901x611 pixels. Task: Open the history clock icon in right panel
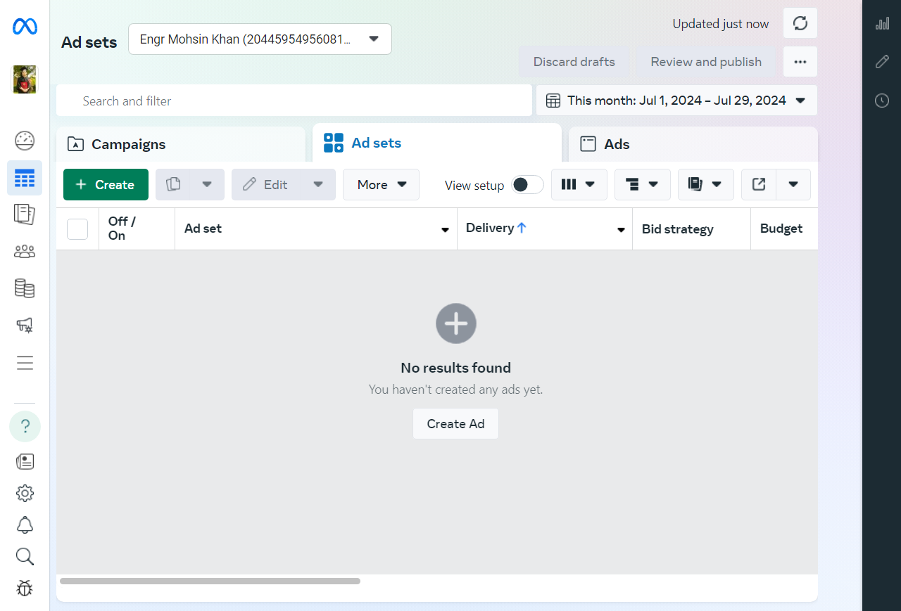882,101
